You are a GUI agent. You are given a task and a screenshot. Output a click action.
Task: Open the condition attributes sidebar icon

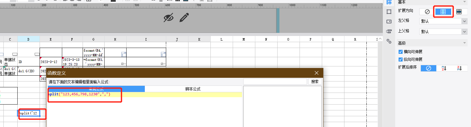[x=389, y=31]
